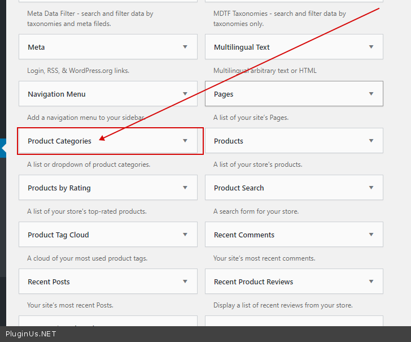Expand the Product Tag Cloud arrow
Viewport: 411px width, 342px height.
[185, 235]
